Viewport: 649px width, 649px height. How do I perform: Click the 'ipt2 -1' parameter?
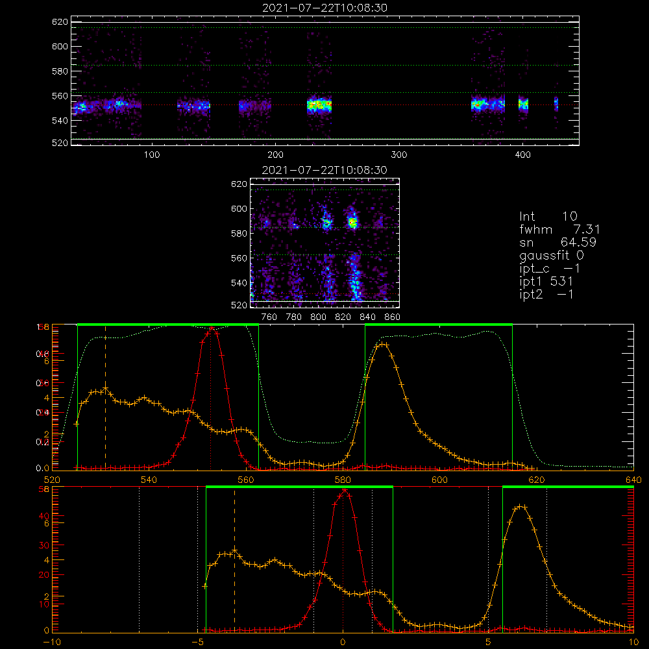coord(546,294)
